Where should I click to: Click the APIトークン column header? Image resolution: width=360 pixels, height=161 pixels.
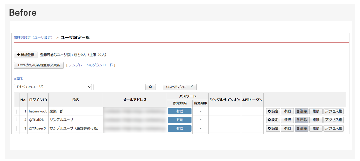(252, 100)
